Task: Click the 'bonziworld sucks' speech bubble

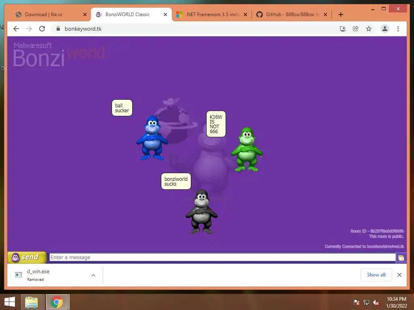Action: coord(176,181)
